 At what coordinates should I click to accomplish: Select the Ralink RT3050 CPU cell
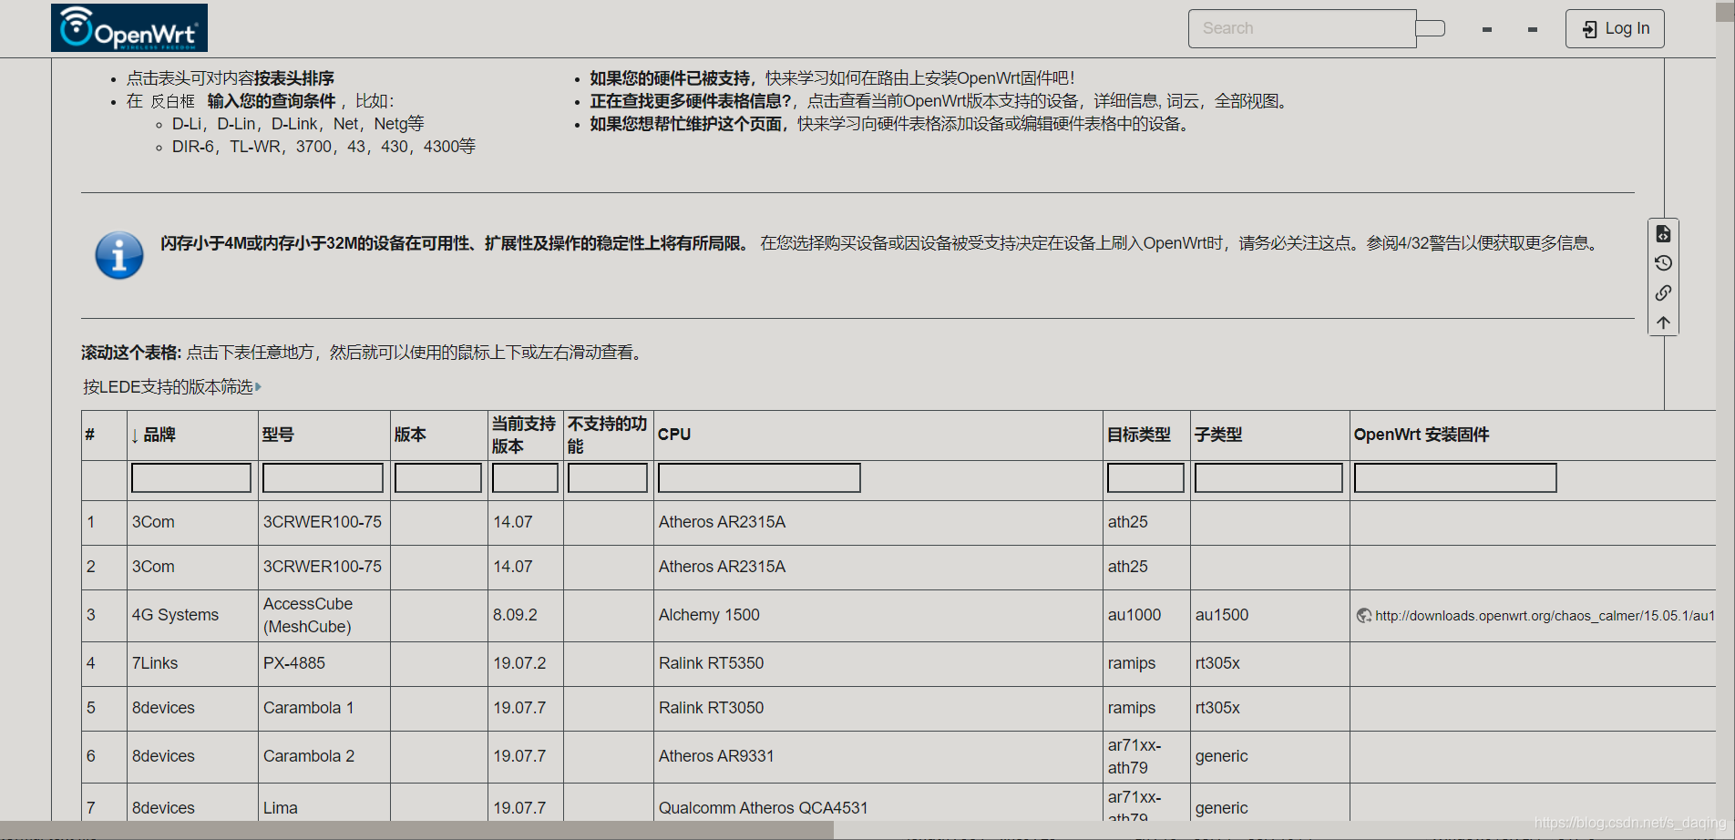[x=878, y=709]
